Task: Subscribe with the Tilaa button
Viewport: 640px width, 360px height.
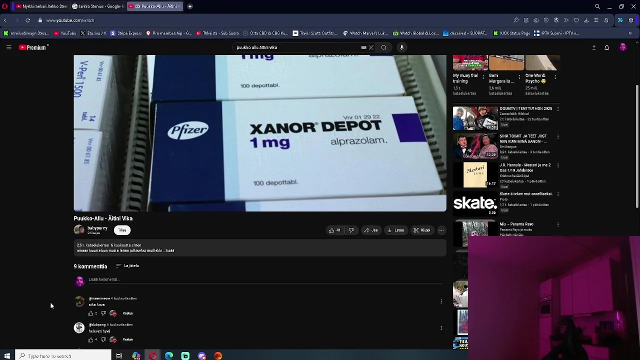Action: coord(122,230)
